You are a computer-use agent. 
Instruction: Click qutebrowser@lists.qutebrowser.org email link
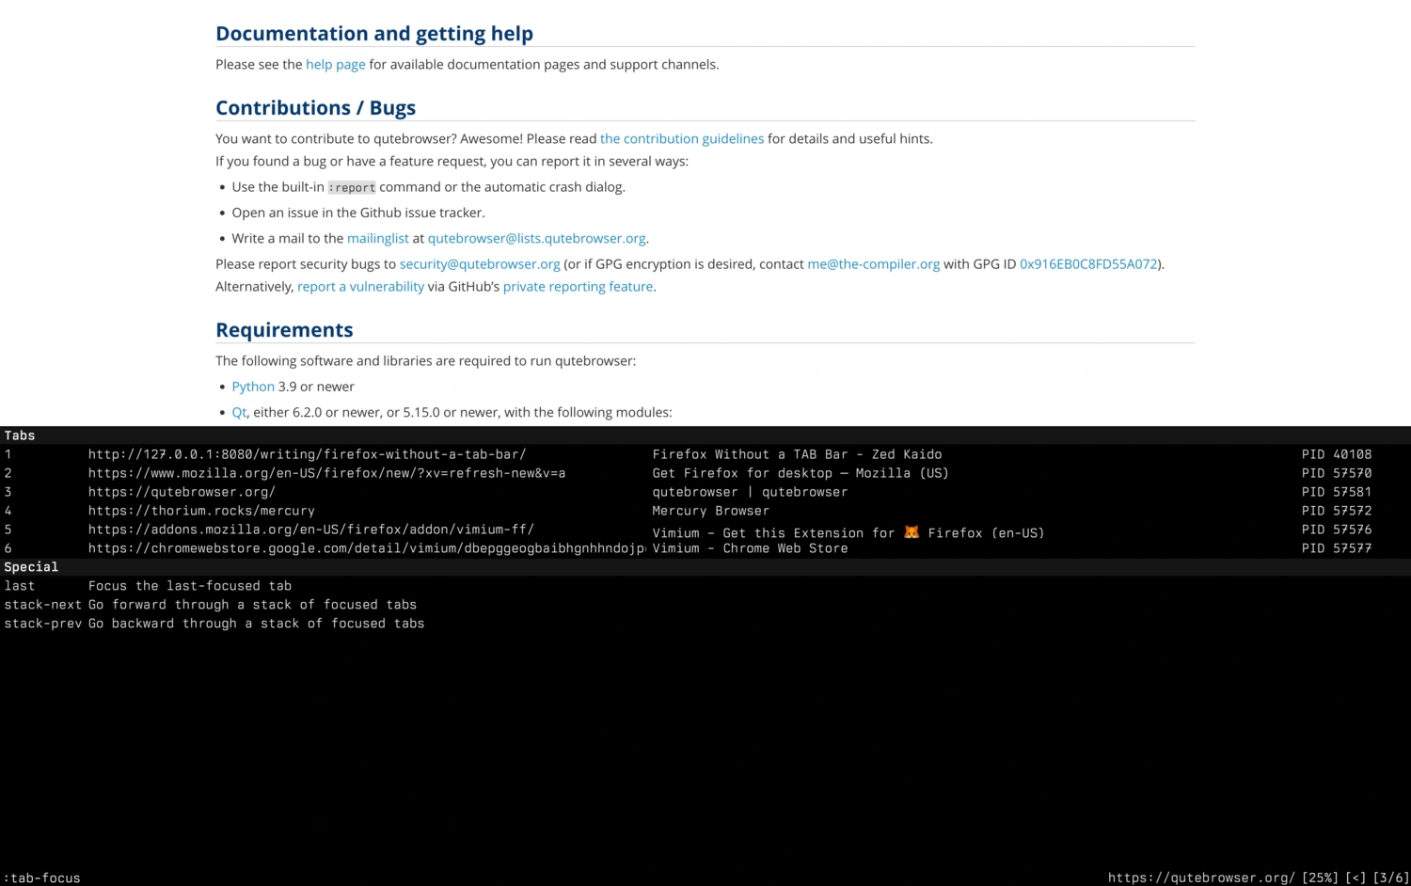point(536,238)
